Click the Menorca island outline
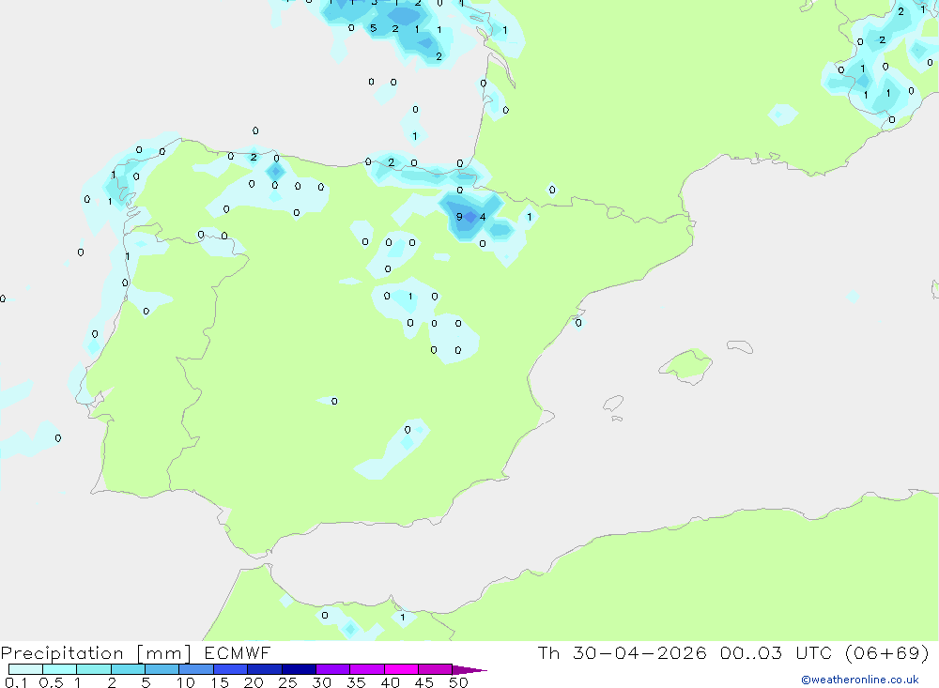 pyautogui.click(x=740, y=346)
